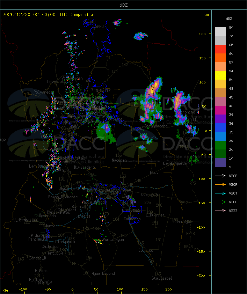Click the Cochico place label
The height and width of the screenshot is (294, 247).
146,250
